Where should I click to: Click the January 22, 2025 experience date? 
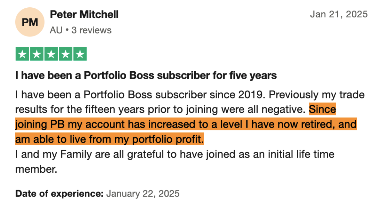pyautogui.click(x=143, y=193)
